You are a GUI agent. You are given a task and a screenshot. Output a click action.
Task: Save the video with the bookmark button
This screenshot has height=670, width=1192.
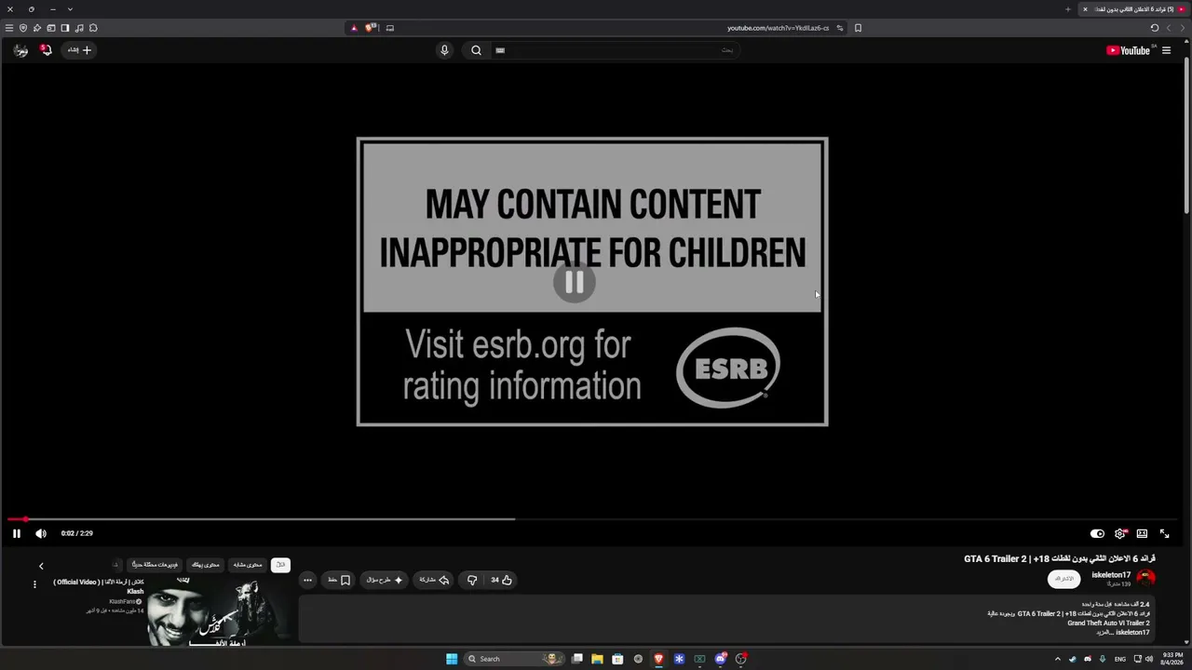(x=339, y=580)
